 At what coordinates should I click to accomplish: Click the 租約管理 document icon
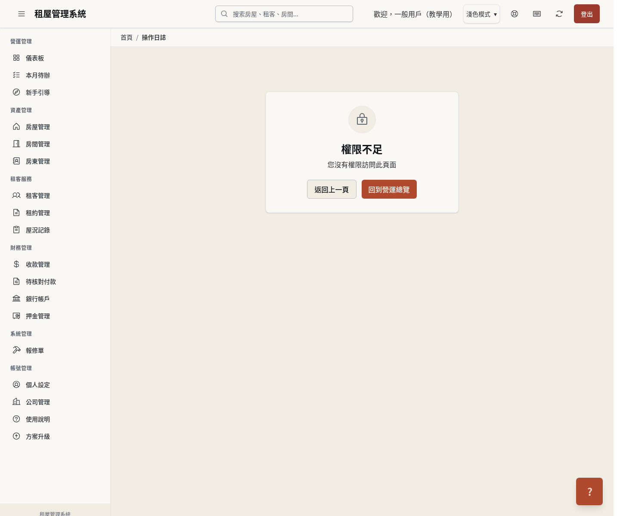tap(16, 212)
